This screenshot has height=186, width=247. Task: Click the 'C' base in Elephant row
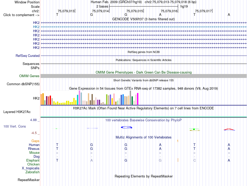(194, 161)
